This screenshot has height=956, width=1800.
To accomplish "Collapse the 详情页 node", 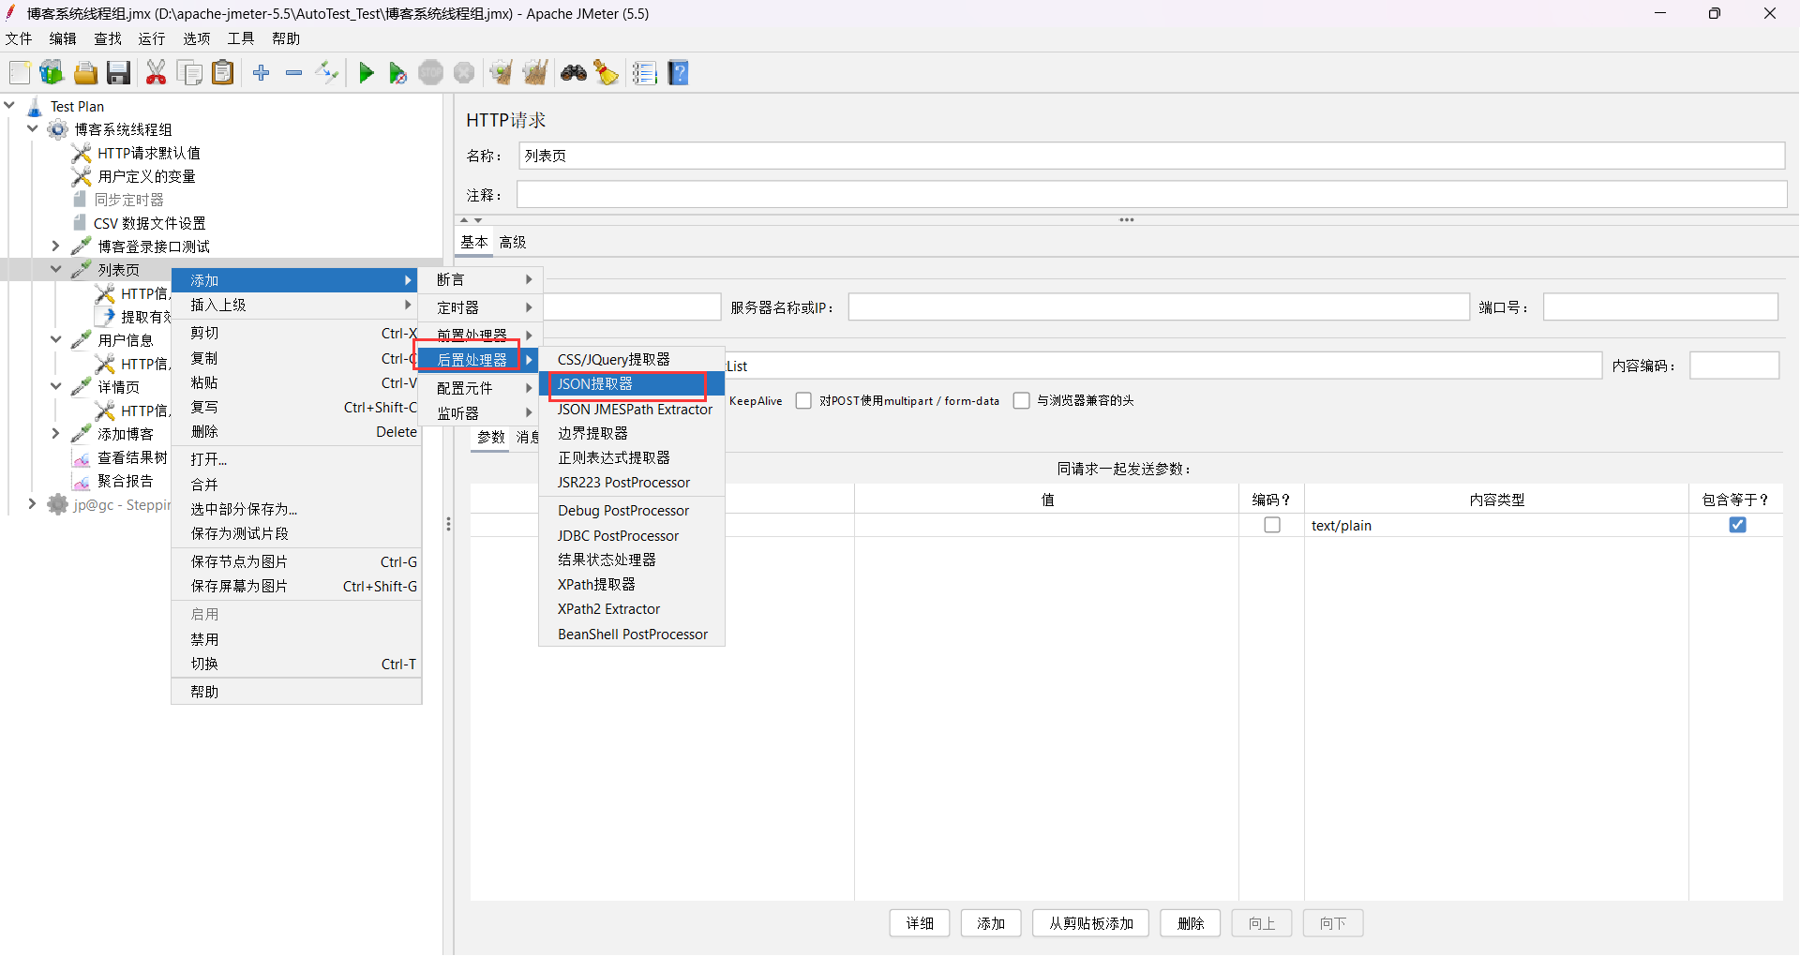I will click(56, 387).
